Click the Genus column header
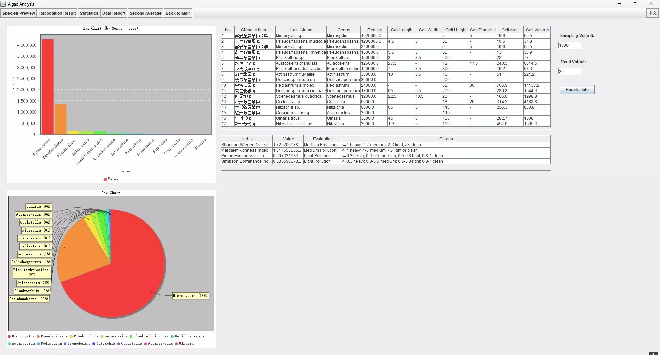The height and width of the screenshot is (355, 660). 343,30
